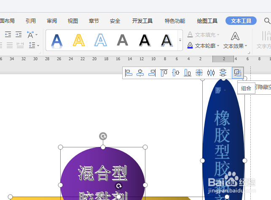Apply plain gray text style
271x200 pixels.
[x=123, y=40]
